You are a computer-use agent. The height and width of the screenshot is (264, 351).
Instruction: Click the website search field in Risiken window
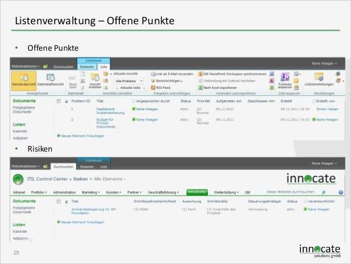291,192
